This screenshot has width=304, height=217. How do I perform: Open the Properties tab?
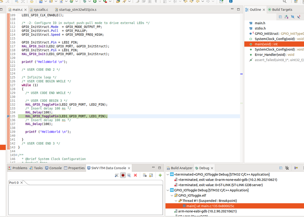pos(74,168)
